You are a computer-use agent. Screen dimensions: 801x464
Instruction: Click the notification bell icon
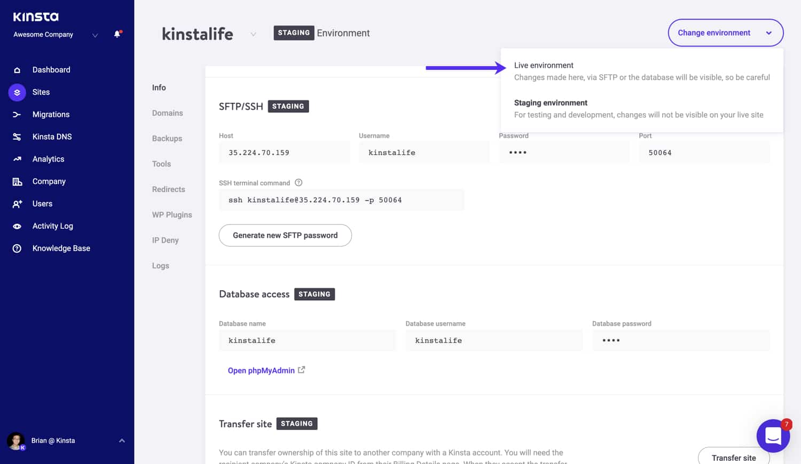coord(117,34)
